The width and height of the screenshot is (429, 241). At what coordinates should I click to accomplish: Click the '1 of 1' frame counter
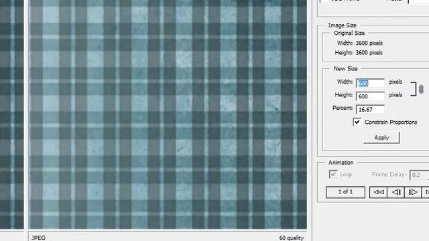[x=345, y=192]
